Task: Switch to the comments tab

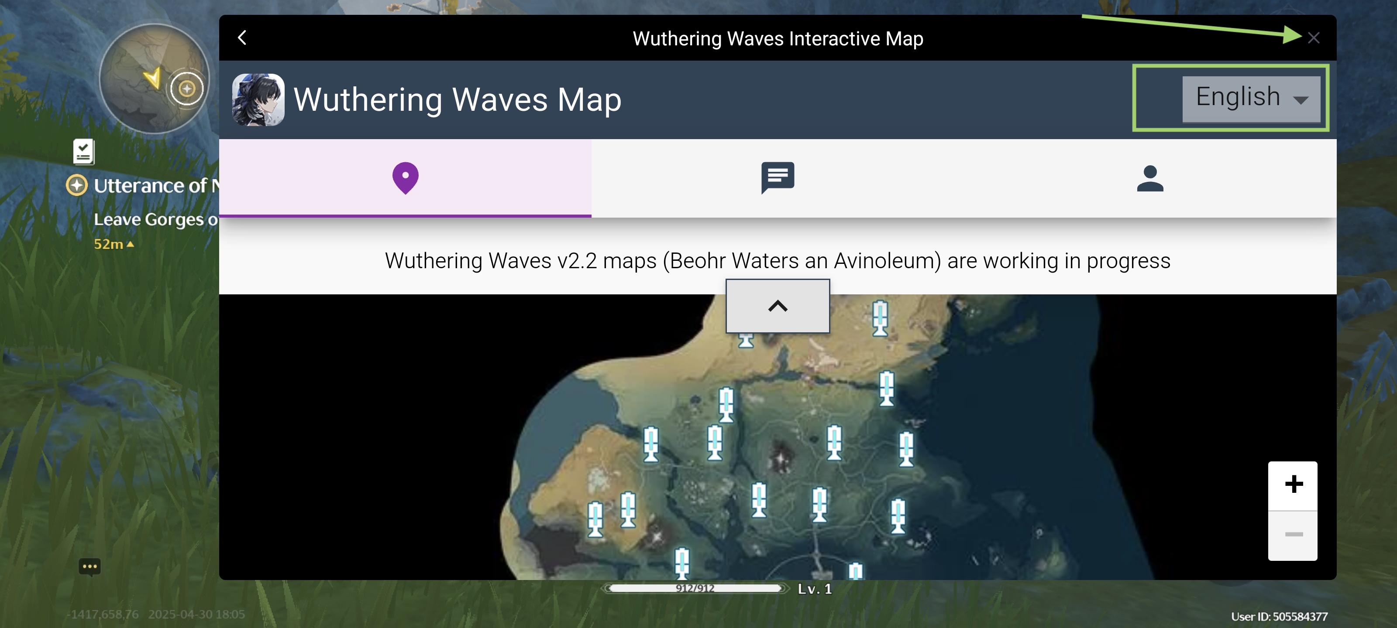Action: coord(777,178)
